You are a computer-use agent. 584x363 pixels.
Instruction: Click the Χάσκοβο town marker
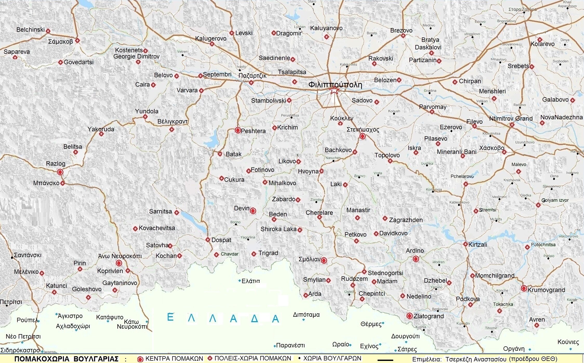pyautogui.click(x=504, y=152)
